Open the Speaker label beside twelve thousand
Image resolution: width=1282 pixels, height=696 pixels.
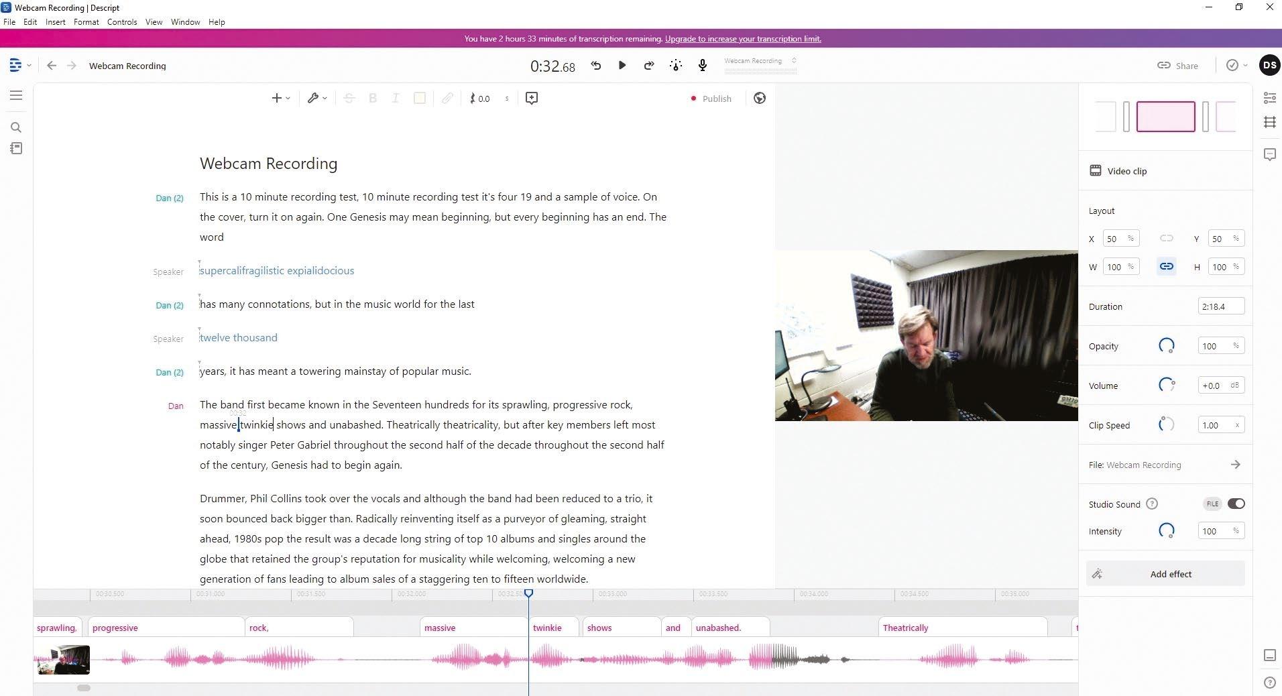click(x=168, y=339)
